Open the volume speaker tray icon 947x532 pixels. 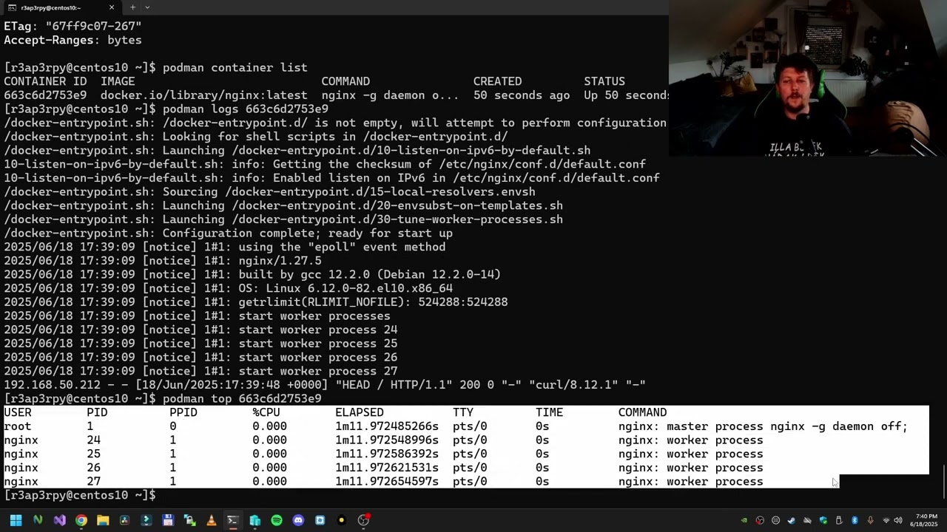pos(898,520)
